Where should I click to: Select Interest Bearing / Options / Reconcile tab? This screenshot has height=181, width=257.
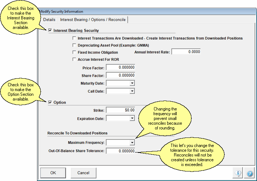pyautogui.click(x=93, y=19)
